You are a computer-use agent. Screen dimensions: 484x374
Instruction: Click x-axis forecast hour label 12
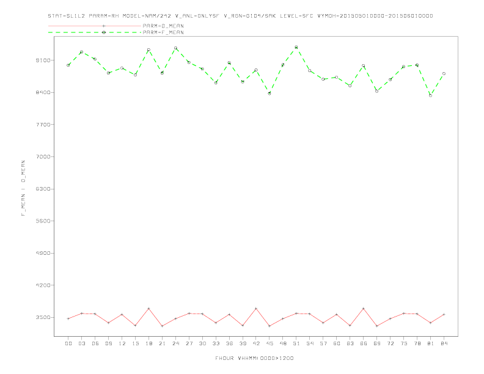pyautogui.click(x=122, y=343)
